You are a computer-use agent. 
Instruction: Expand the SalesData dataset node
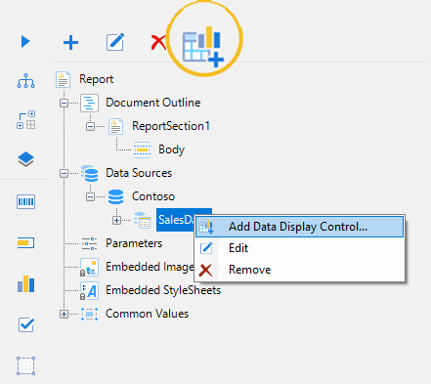(116, 221)
